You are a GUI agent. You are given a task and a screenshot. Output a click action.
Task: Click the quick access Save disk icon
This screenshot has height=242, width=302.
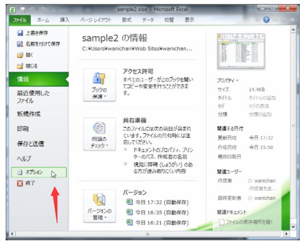coord(23,10)
